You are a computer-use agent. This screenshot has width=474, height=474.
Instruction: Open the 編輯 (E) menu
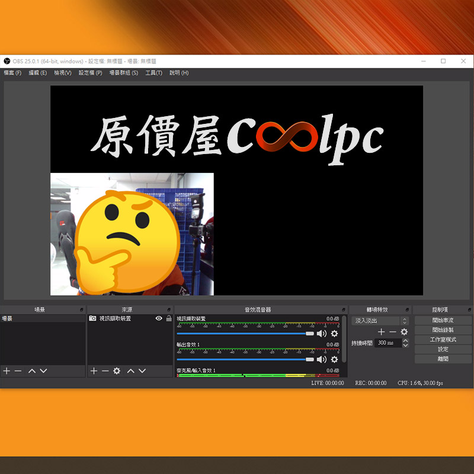(x=38, y=73)
